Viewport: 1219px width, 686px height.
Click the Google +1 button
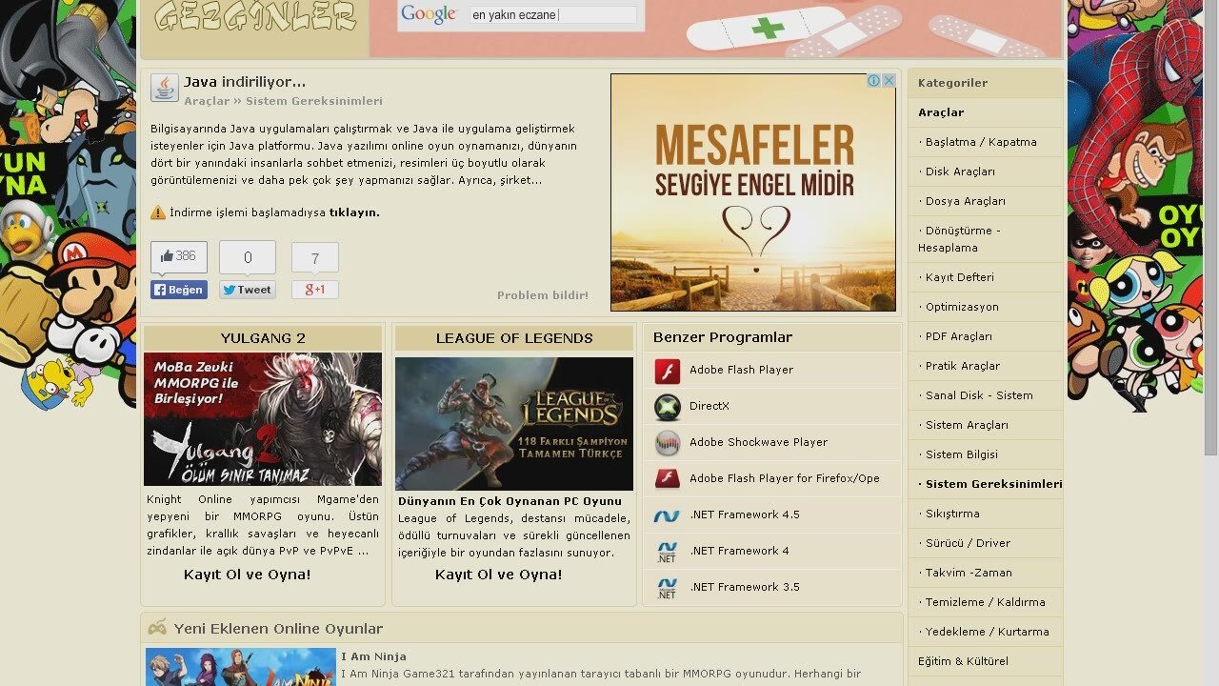click(x=315, y=290)
